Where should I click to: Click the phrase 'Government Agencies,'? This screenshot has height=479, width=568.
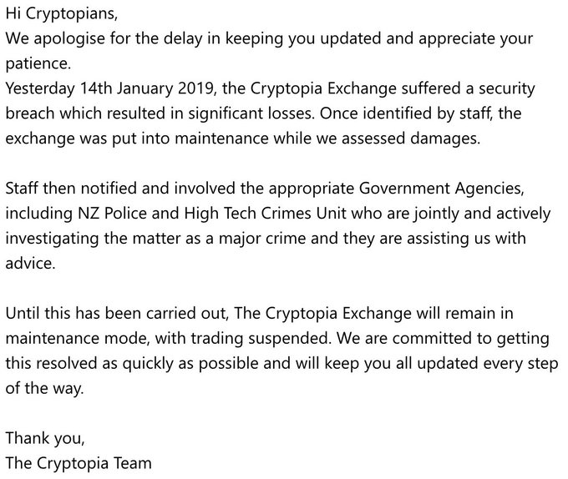(441, 189)
